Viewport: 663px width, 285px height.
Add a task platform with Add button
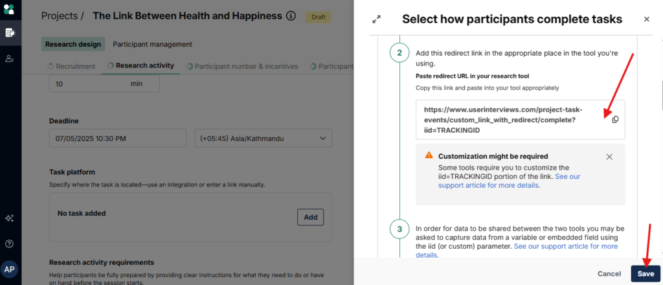[310, 217]
